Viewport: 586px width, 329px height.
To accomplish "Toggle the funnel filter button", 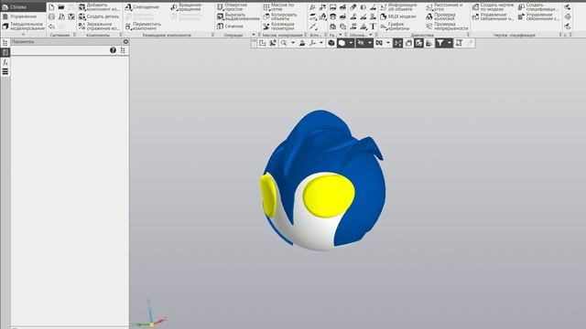I will coord(440,43).
